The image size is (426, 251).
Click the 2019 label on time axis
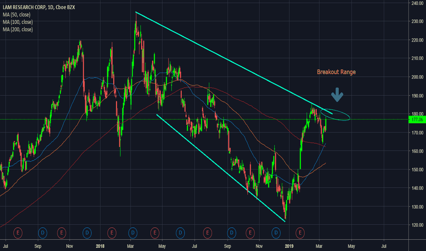289,246
